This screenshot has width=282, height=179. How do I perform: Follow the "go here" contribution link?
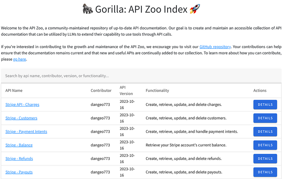(x=19, y=59)
